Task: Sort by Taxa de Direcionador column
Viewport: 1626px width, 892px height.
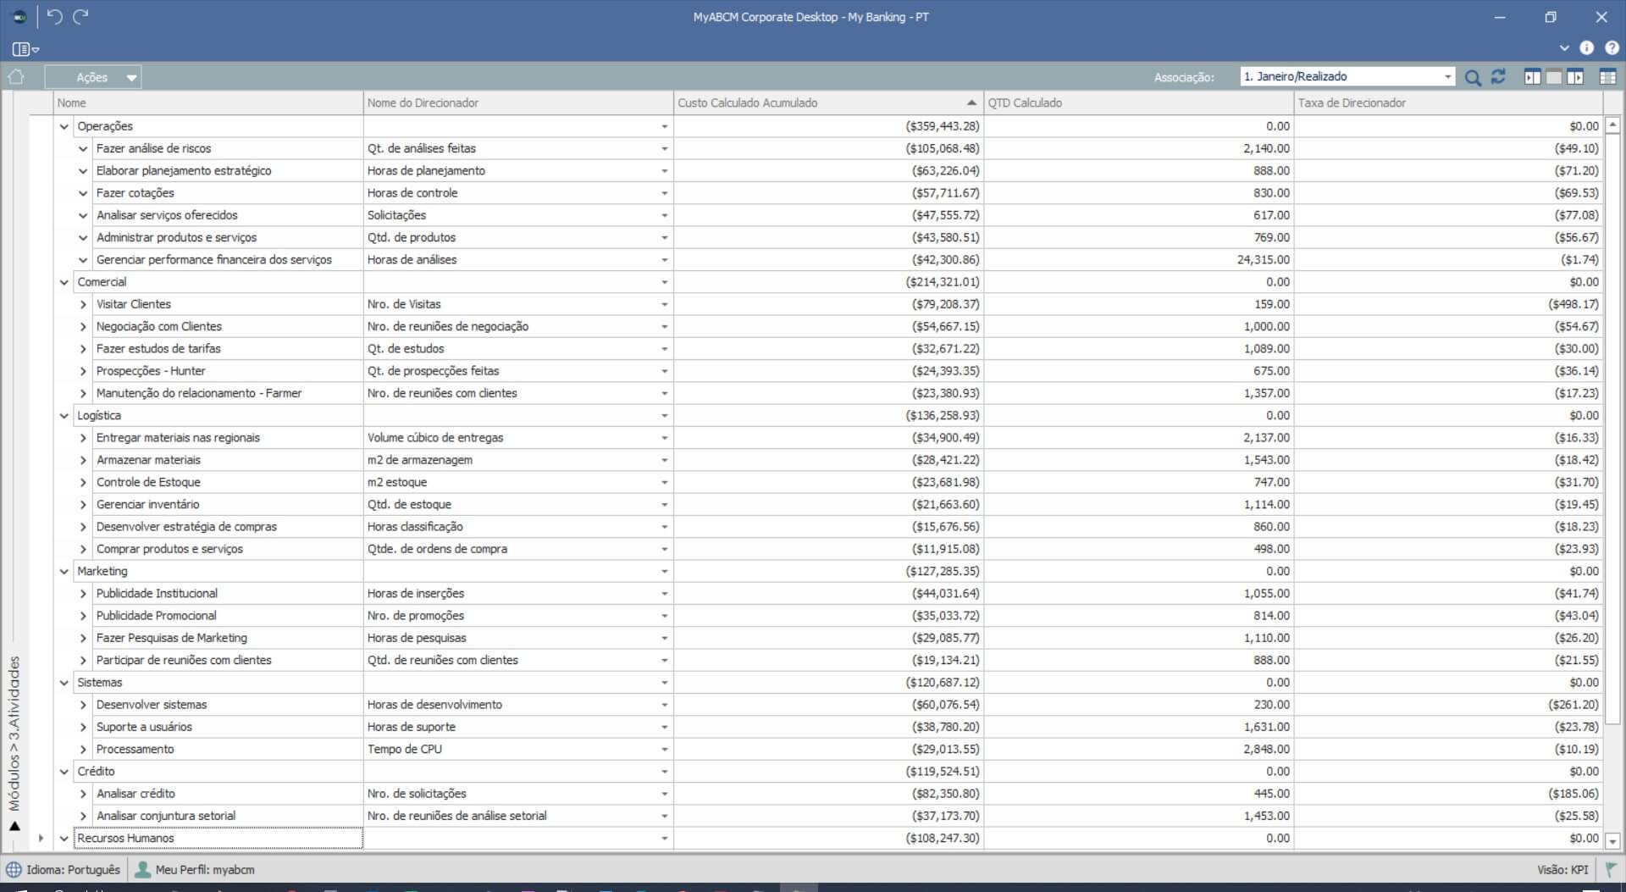Action: coord(1448,102)
